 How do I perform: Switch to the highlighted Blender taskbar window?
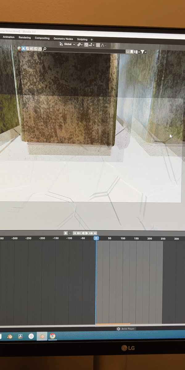coord(42,336)
